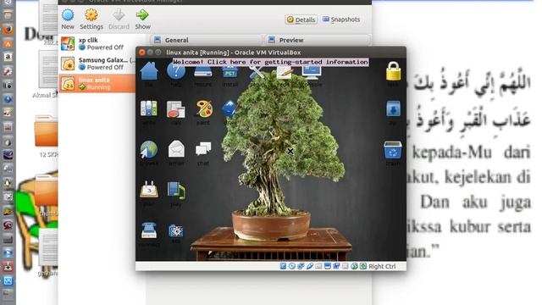Open the home 'file' desktop icon
This screenshot has height=305, width=542.
coord(149,71)
